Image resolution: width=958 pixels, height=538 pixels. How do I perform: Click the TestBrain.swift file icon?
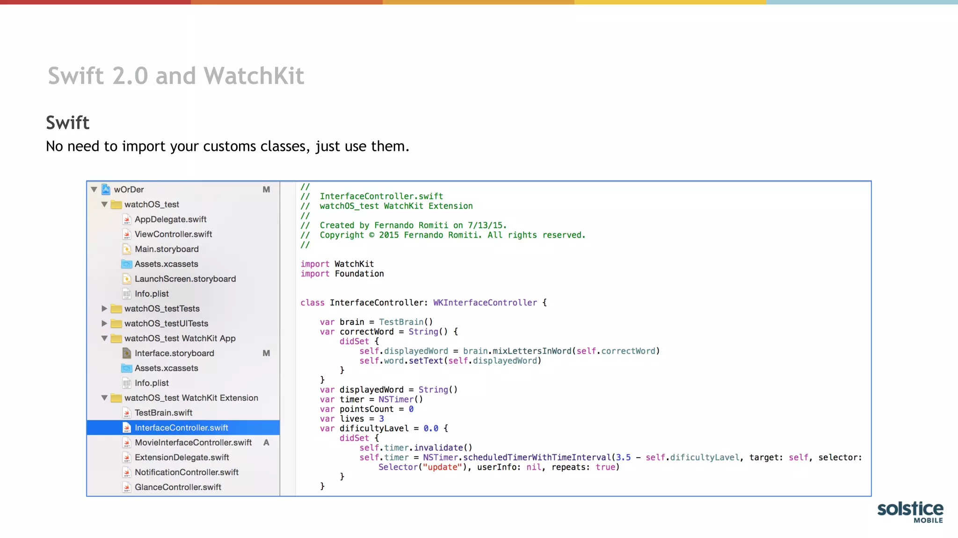click(x=127, y=413)
